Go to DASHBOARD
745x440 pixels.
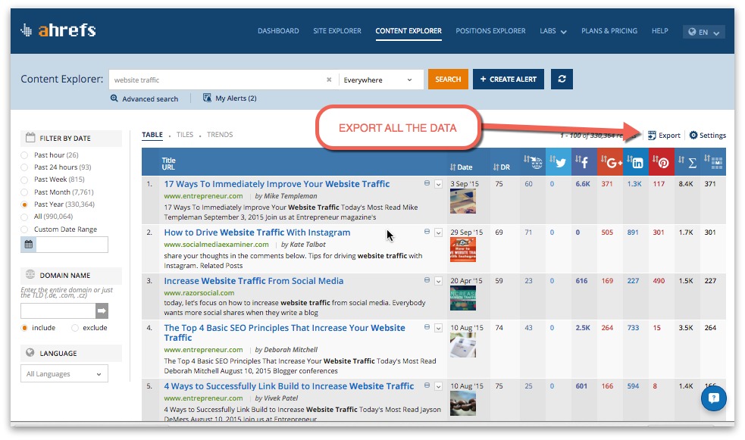(x=278, y=31)
